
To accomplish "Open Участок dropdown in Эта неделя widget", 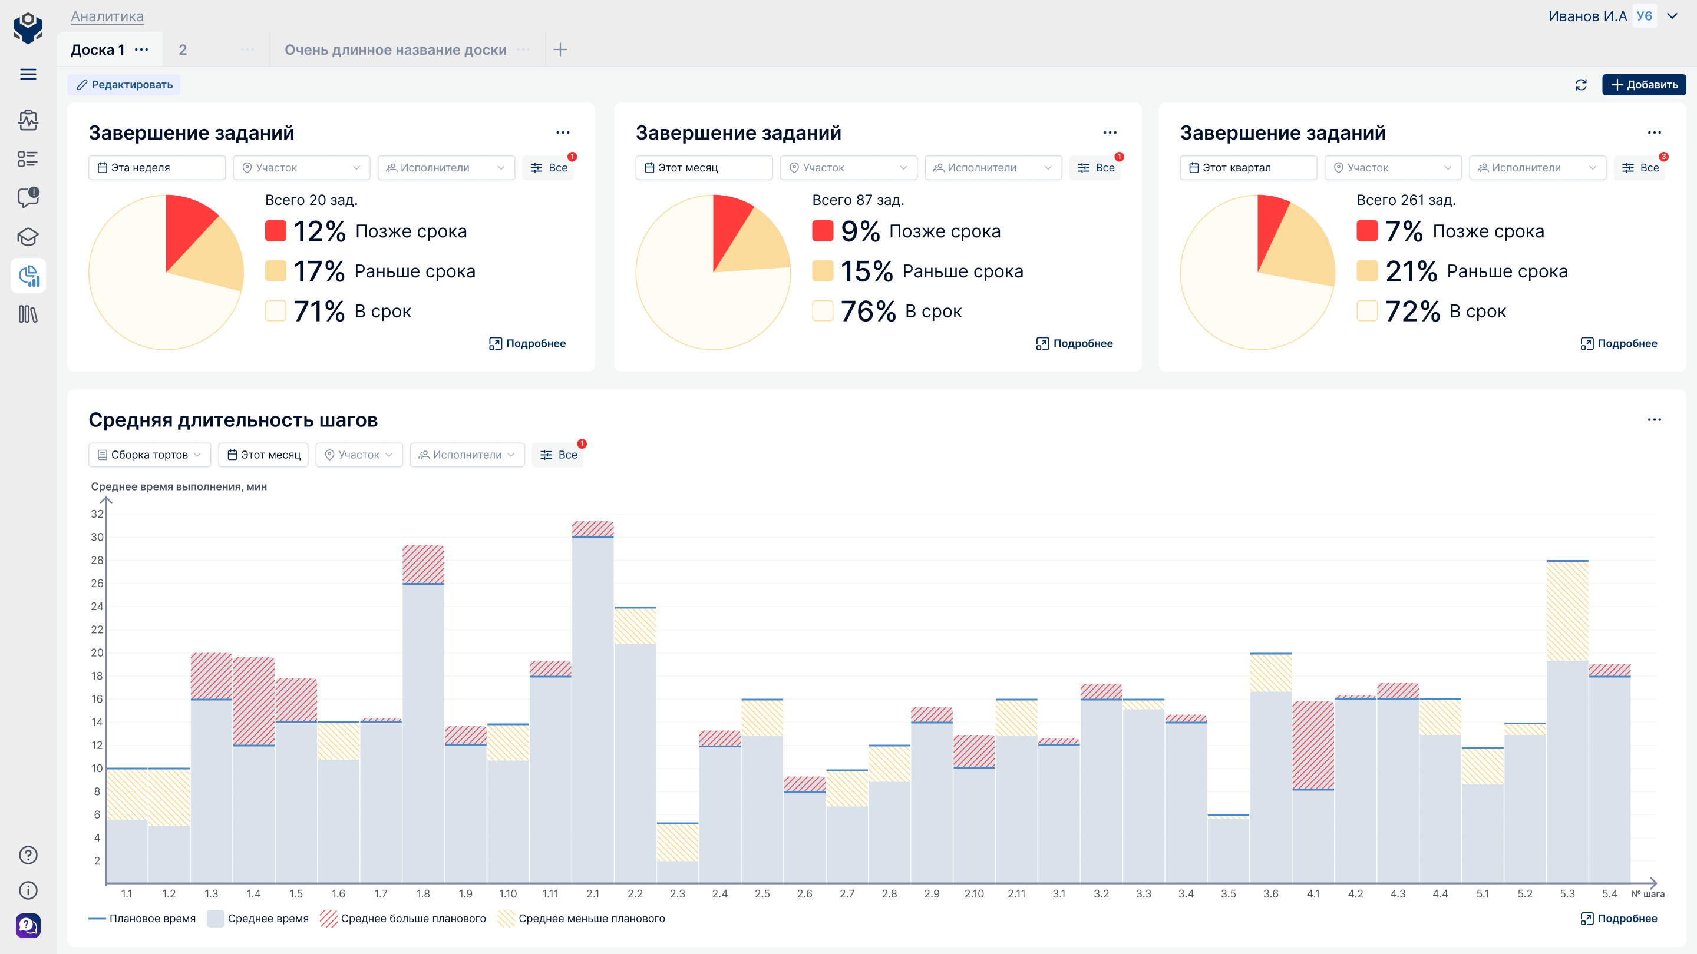I will 302,168.
